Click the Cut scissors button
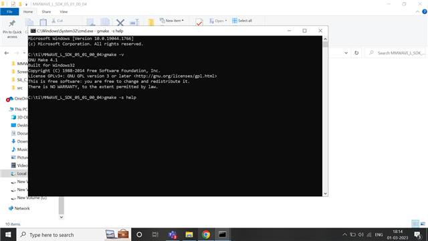428x241 pixels. 58,21
